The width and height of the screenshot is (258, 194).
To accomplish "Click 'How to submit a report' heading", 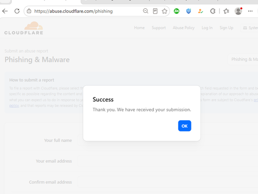I will 31,80.
